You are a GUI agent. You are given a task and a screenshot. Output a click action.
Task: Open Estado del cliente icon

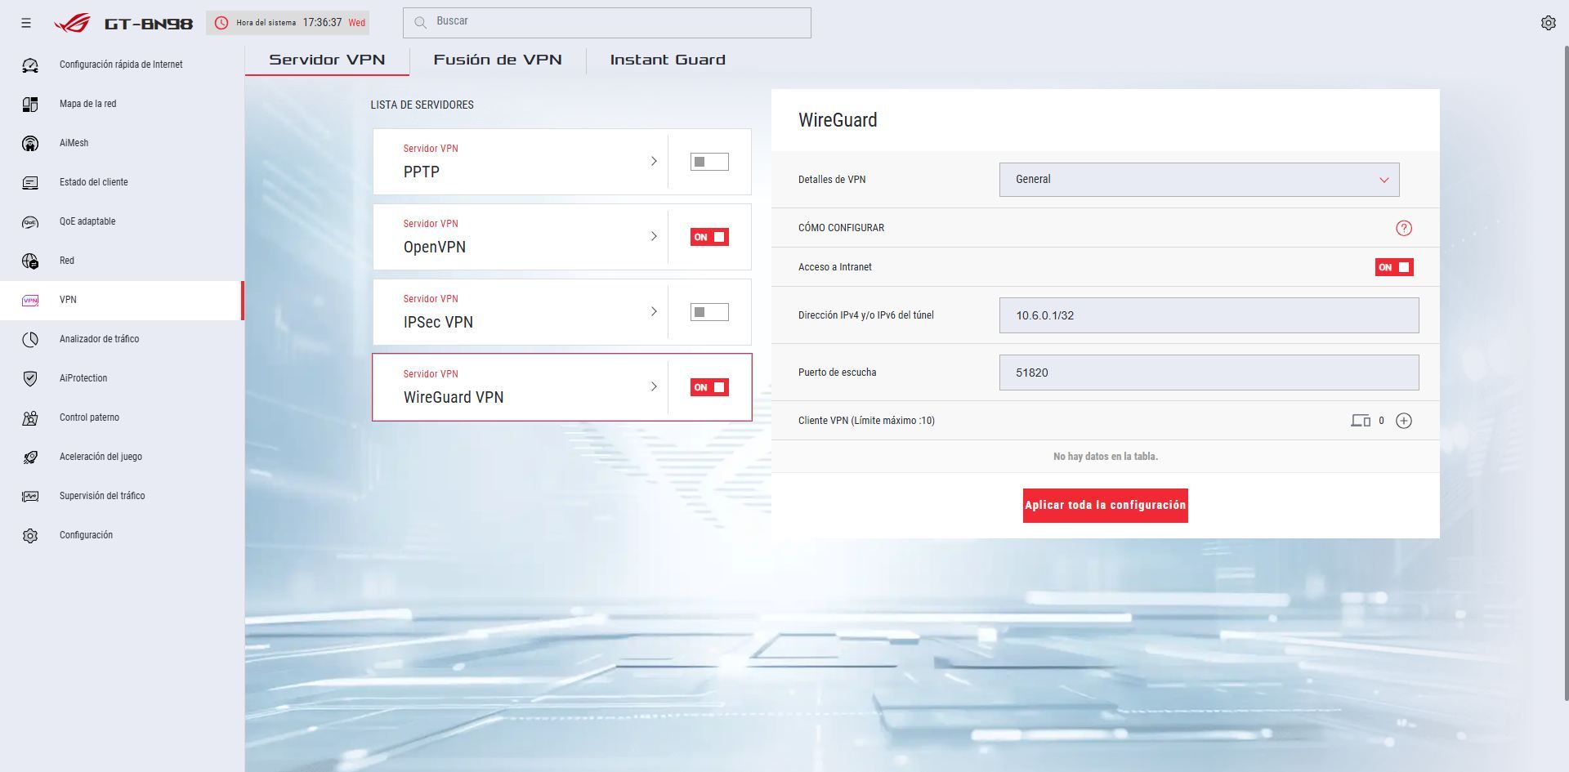point(30,182)
